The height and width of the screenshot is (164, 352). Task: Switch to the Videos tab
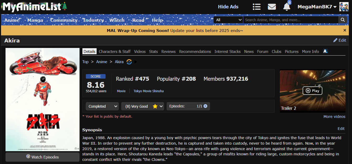tap(140, 52)
